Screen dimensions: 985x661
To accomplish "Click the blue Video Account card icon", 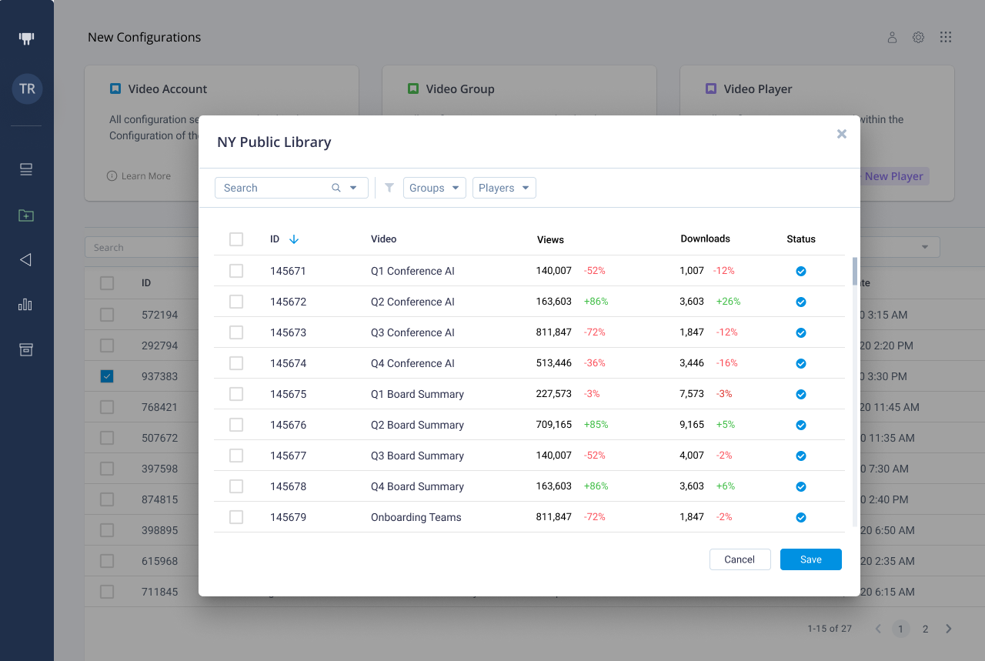I will 115,89.
